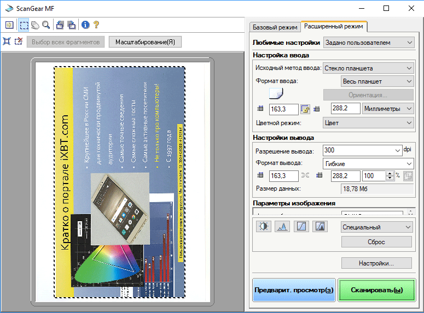Toggle the aspect ratio lock
The width and height of the screenshot is (424, 313).
(305, 109)
